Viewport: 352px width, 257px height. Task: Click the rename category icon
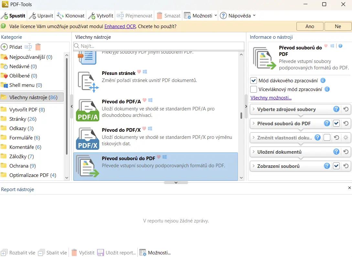pos(28,47)
